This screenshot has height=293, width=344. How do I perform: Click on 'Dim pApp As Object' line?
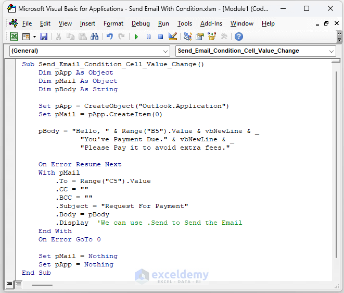point(76,73)
